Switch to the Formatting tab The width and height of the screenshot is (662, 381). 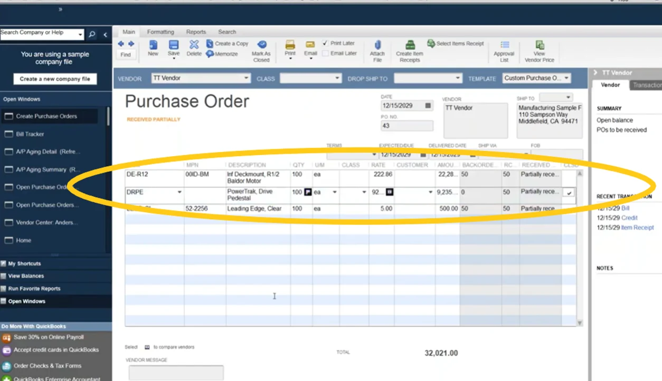tap(160, 32)
